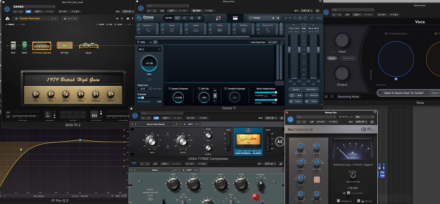Toggle Soft Clip power in Ozone
Screen dimensions: 440x204
tap(199, 88)
